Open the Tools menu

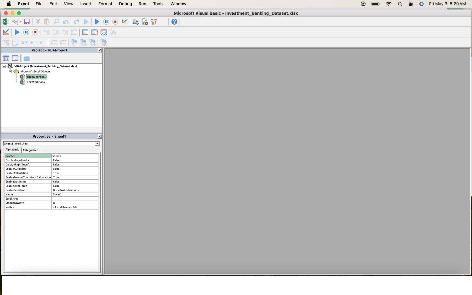click(158, 4)
